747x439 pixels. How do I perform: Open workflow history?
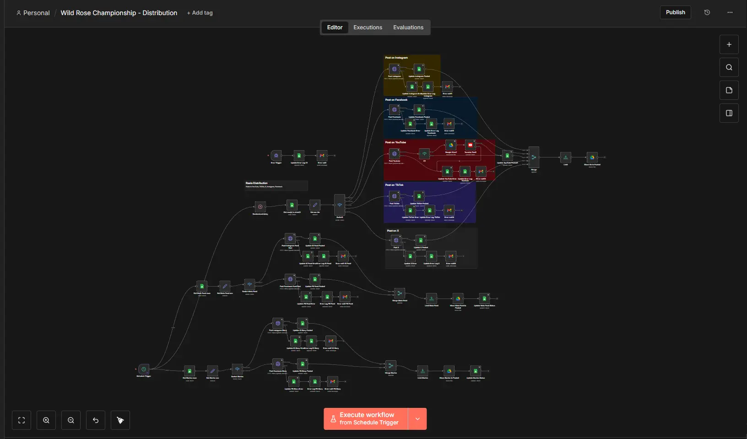[707, 12]
